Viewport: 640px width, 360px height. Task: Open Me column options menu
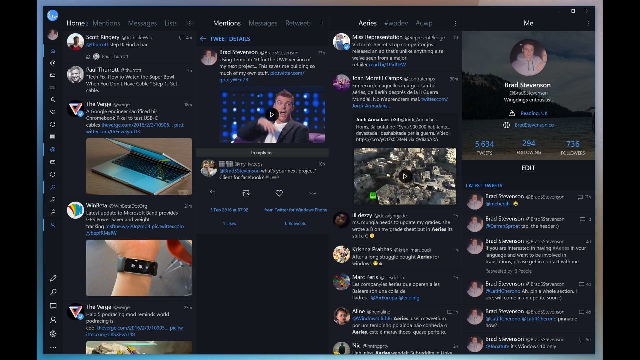[588, 23]
